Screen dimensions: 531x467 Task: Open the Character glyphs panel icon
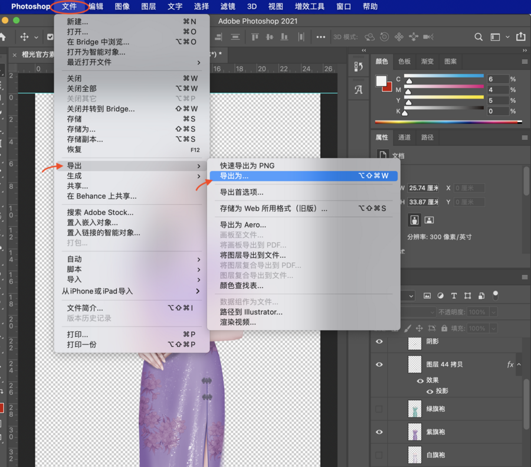click(x=358, y=90)
